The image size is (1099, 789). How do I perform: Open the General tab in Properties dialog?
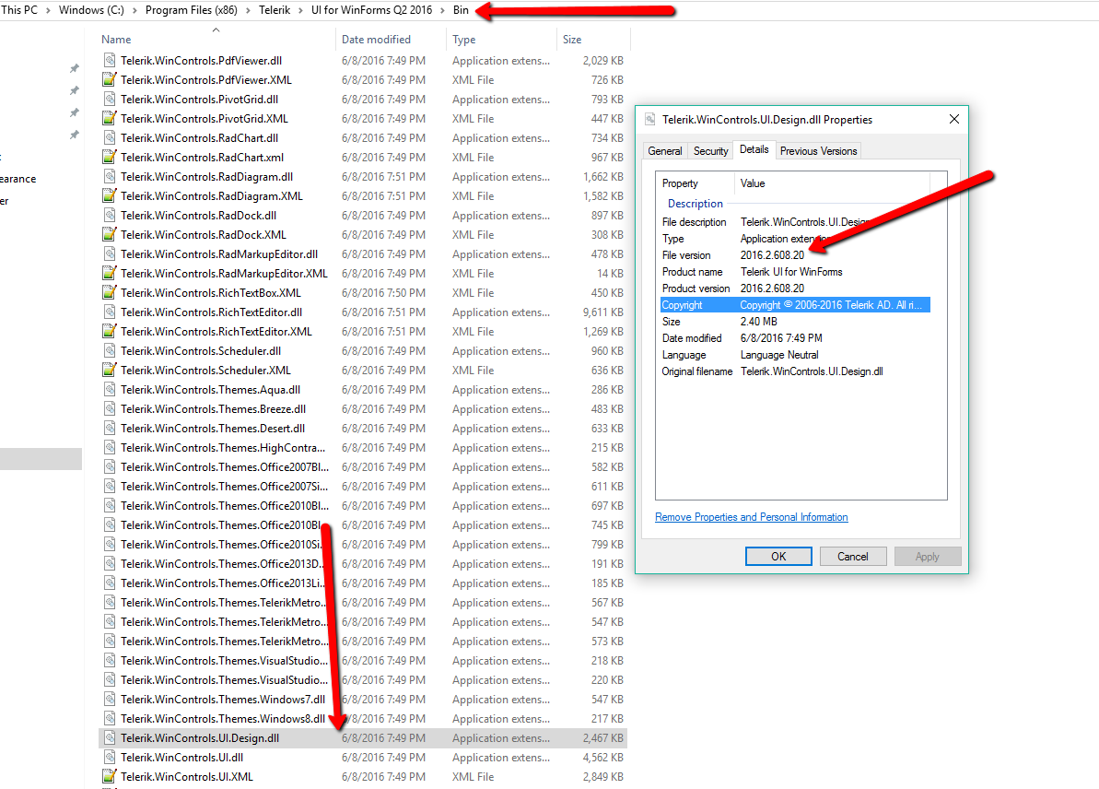coord(664,151)
